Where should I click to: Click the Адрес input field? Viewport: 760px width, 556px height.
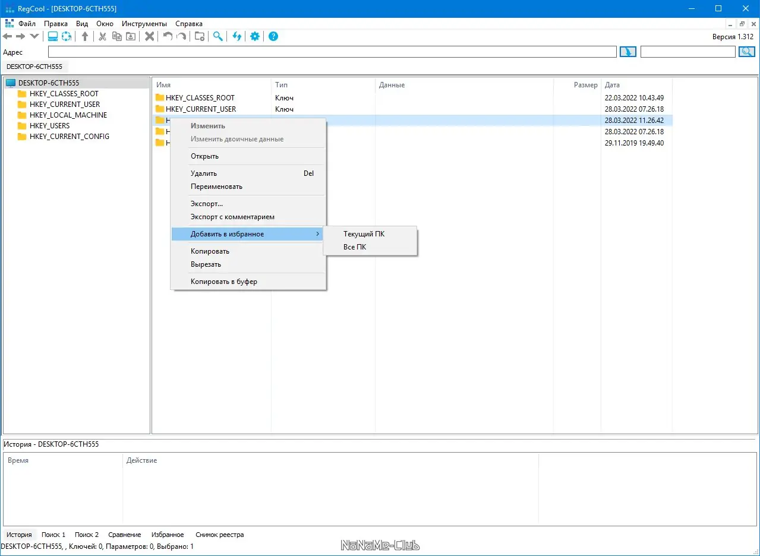332,52
